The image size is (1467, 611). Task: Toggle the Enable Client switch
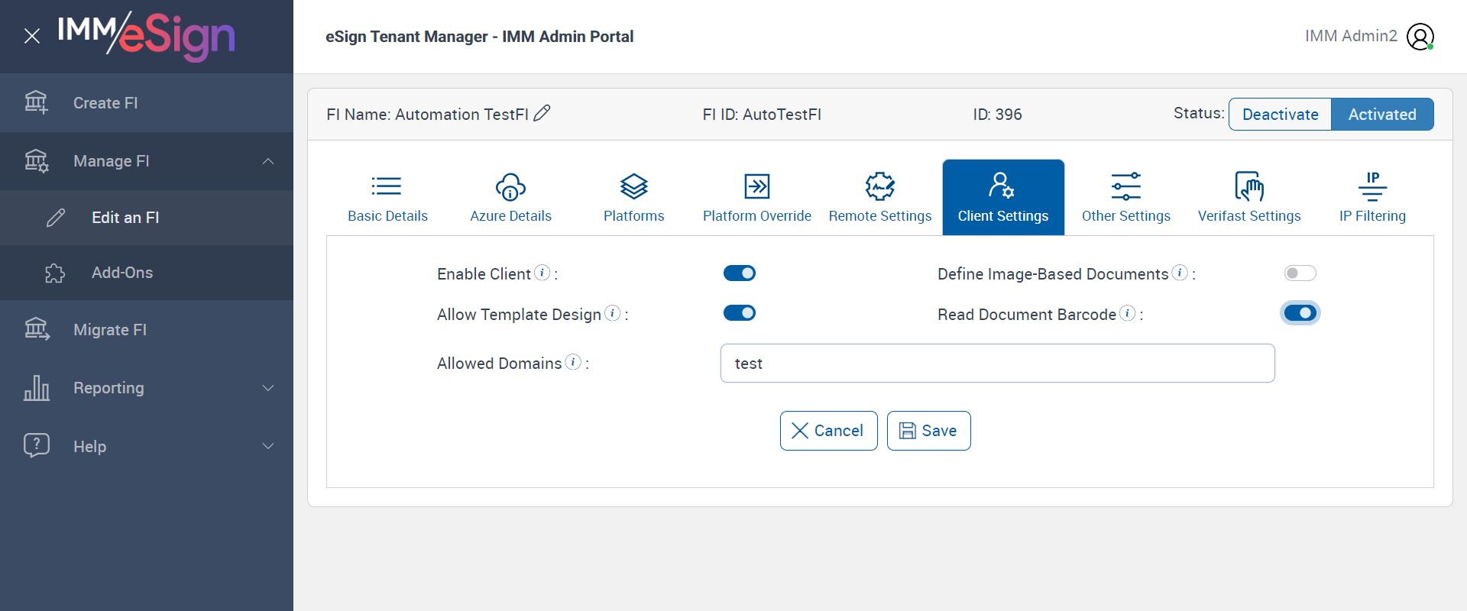[x=739, y=273]
